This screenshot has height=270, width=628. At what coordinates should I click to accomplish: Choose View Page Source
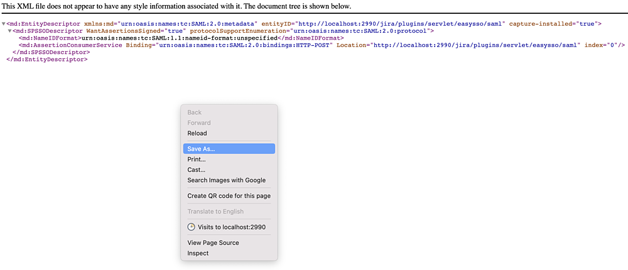(229, 243)
